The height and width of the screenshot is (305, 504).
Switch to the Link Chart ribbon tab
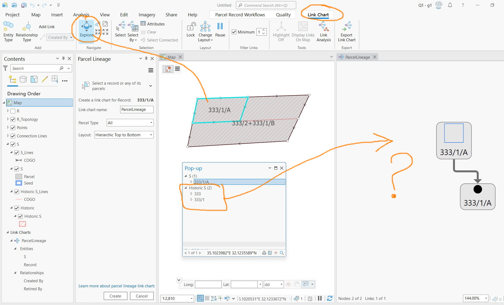318,15
